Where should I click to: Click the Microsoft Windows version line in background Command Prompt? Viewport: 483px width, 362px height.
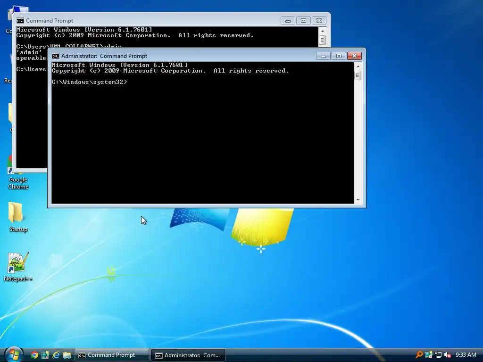click(84, 30)
